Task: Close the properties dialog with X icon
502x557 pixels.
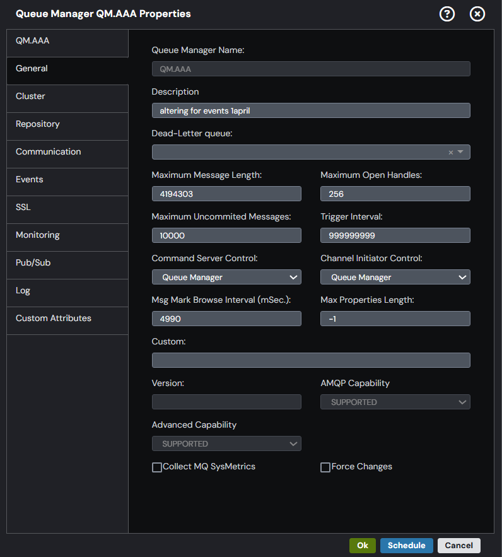Action: click(477, 15)
